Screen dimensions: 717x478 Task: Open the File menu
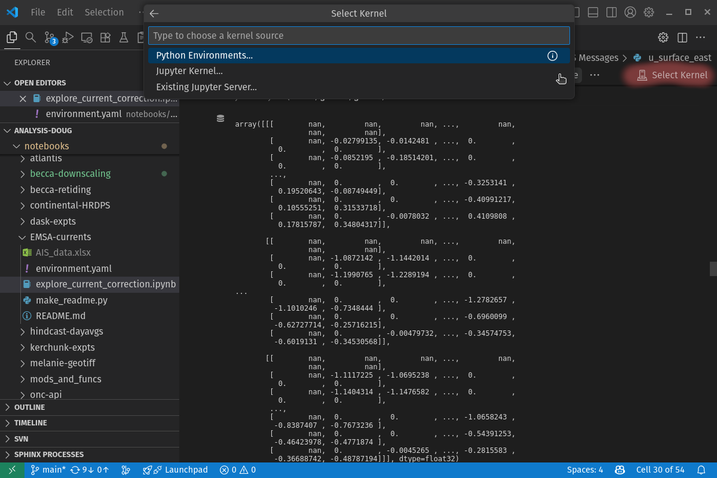pos(38,12)
